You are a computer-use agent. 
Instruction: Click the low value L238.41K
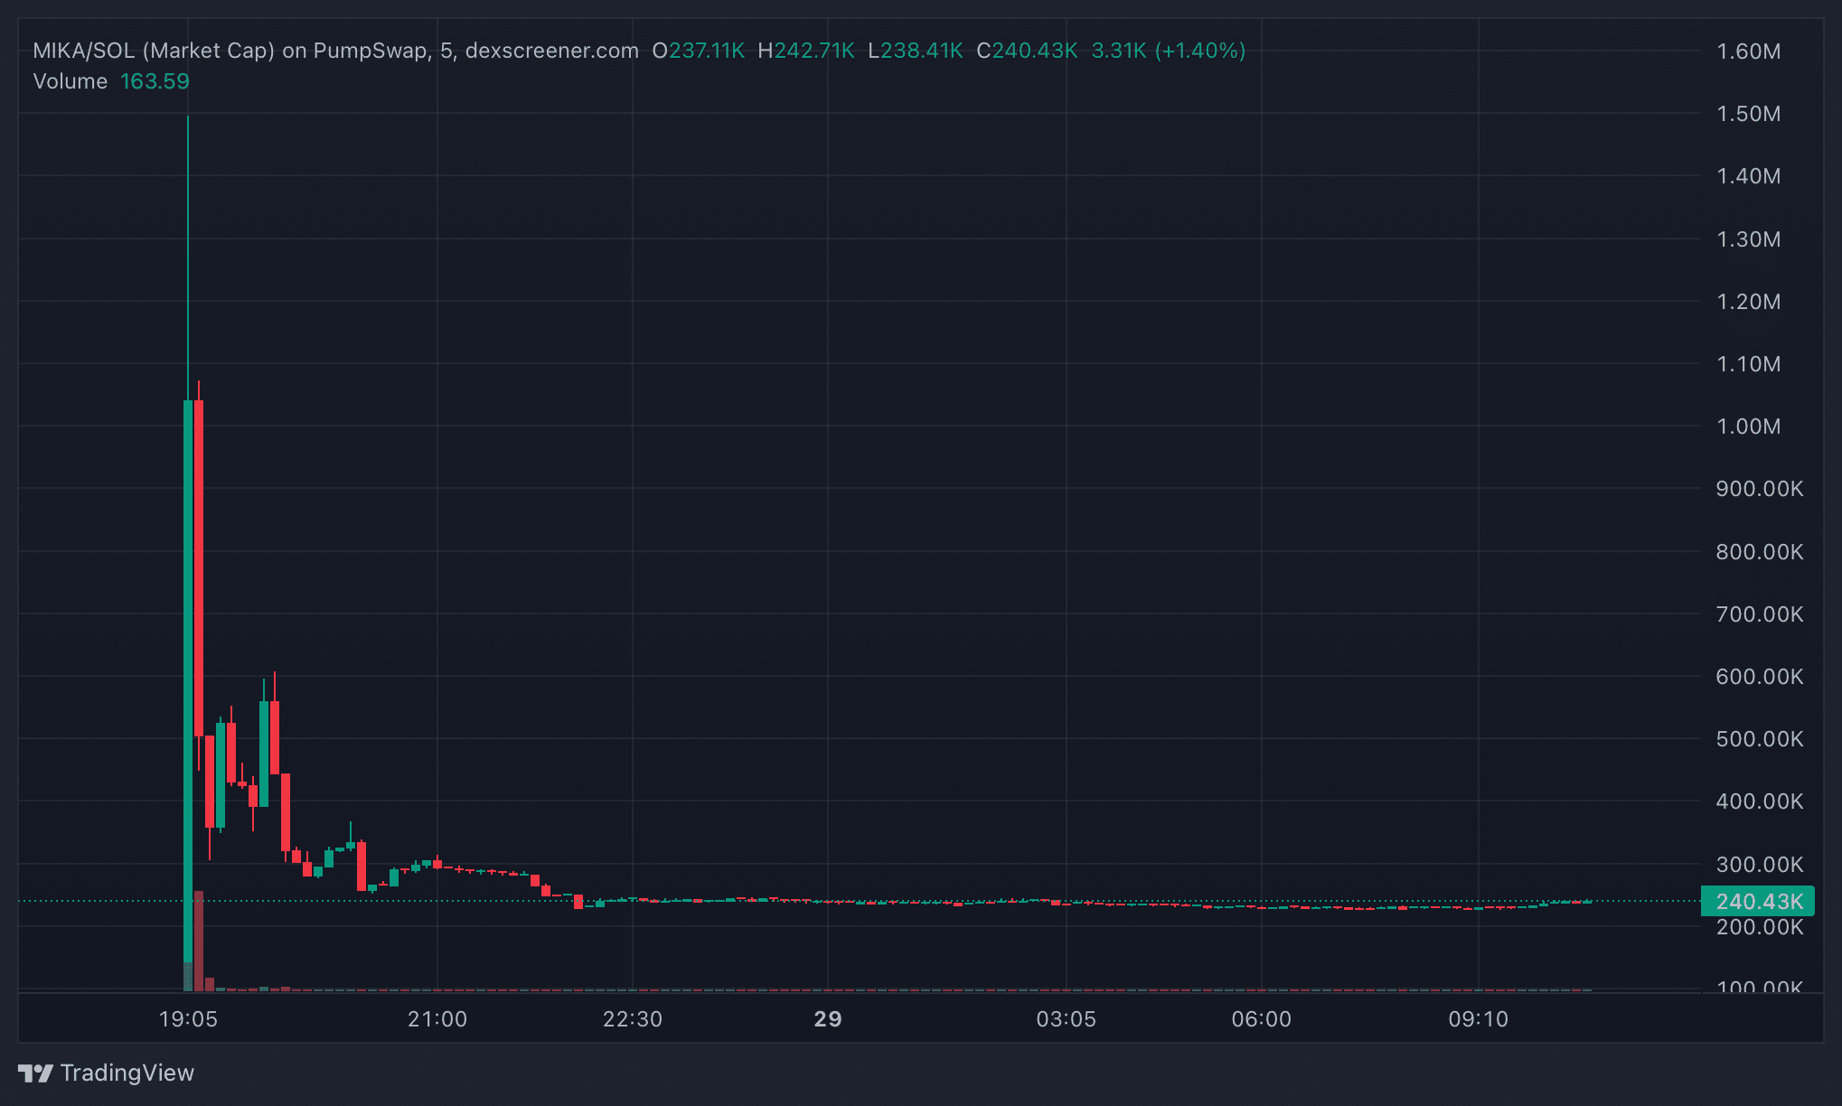pos(916,51)
